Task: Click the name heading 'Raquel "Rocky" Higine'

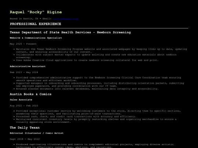Action: [36, 12]
